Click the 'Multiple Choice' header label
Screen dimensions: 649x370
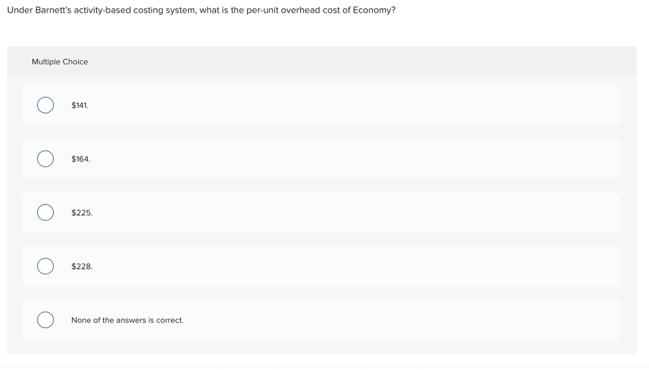[x=60, y=61]
